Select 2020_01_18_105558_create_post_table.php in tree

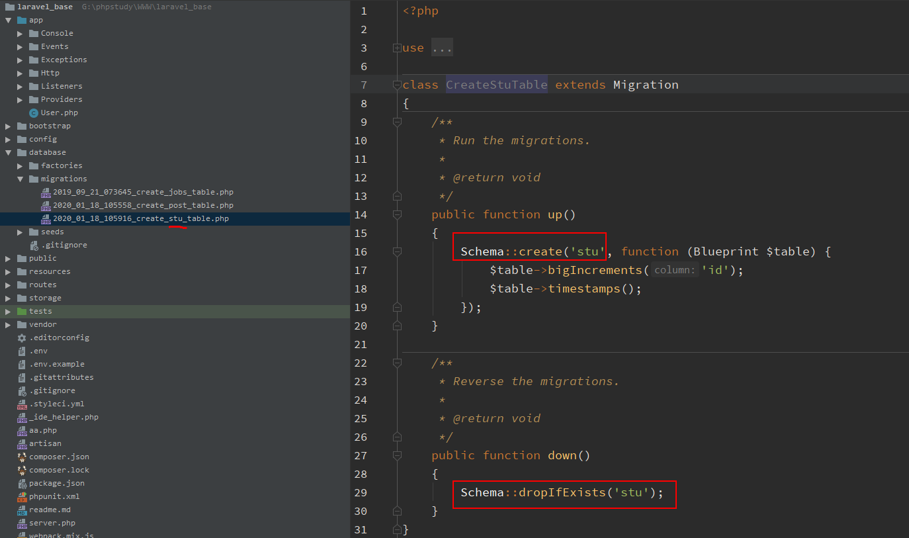[143, 205]
